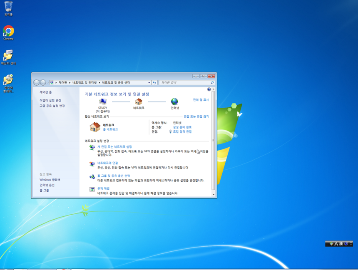The image size is (358, 270).
Task: Click the help icon on language bar
Action: (346, 244)
